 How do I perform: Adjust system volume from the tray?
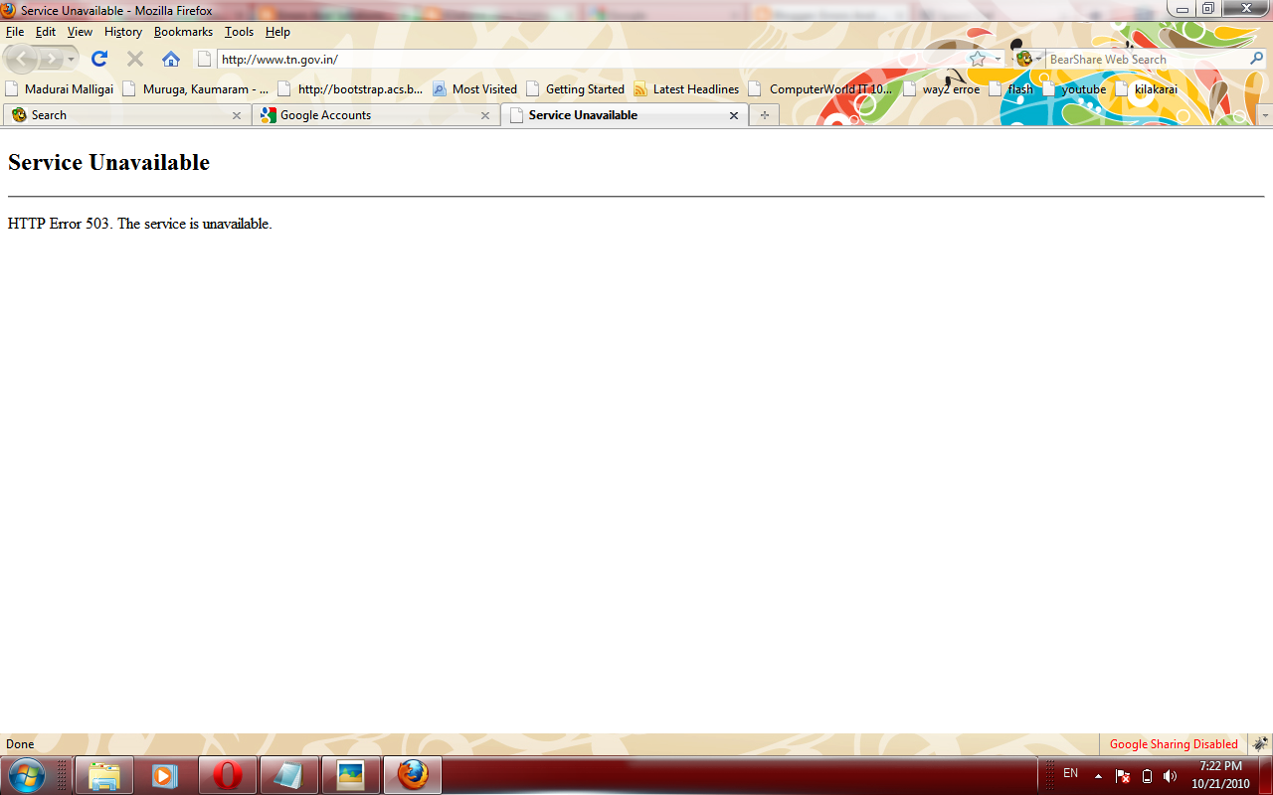coord(1170,774)
